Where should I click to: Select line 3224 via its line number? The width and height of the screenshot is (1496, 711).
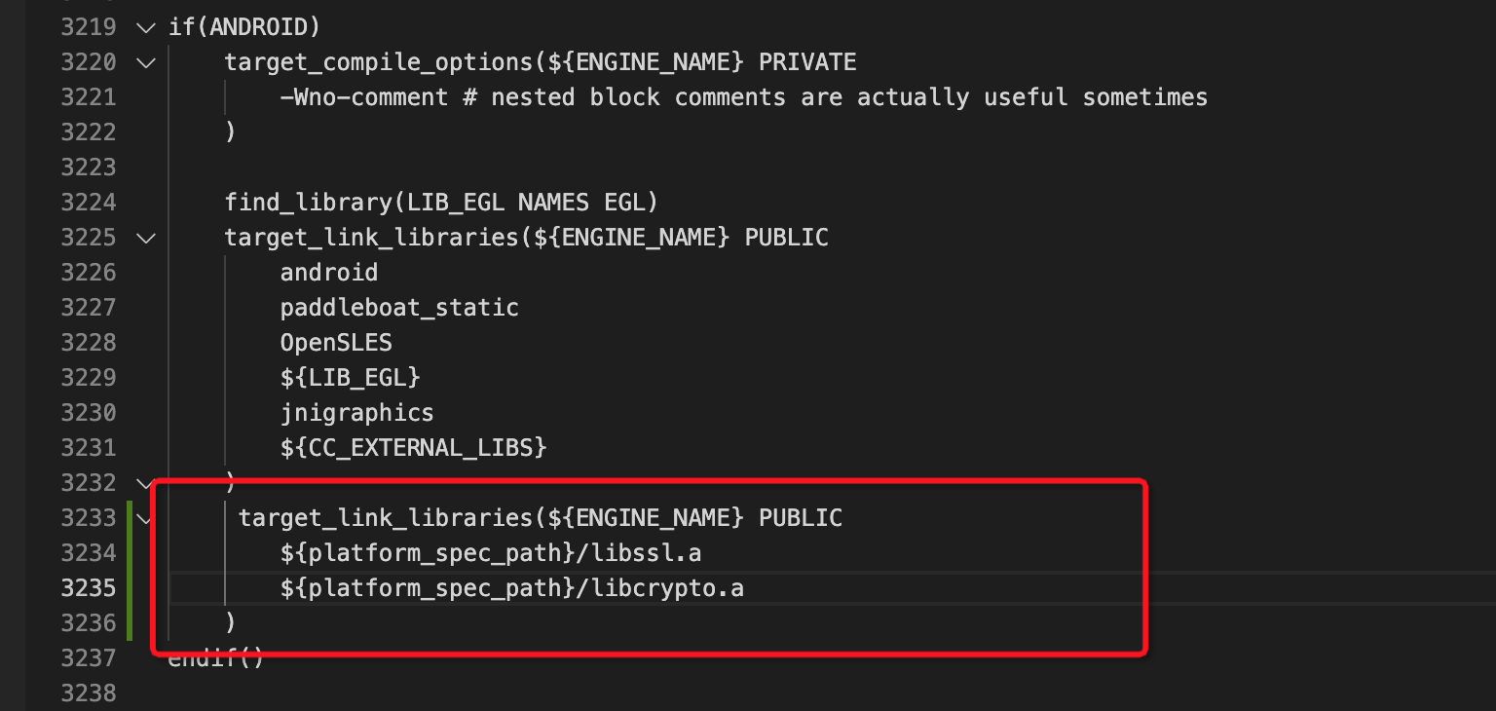89,203
